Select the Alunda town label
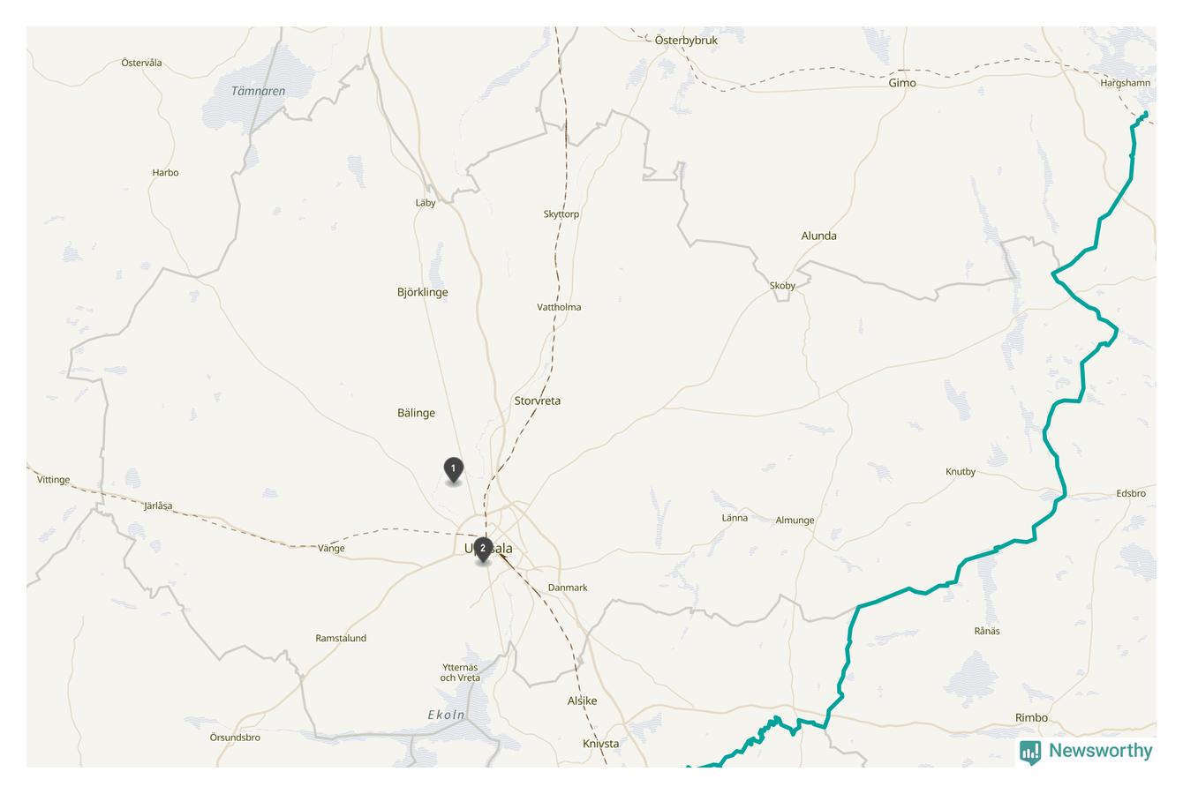The height and width of the screenshot is (794, 1183). click(x=818, y=236)
